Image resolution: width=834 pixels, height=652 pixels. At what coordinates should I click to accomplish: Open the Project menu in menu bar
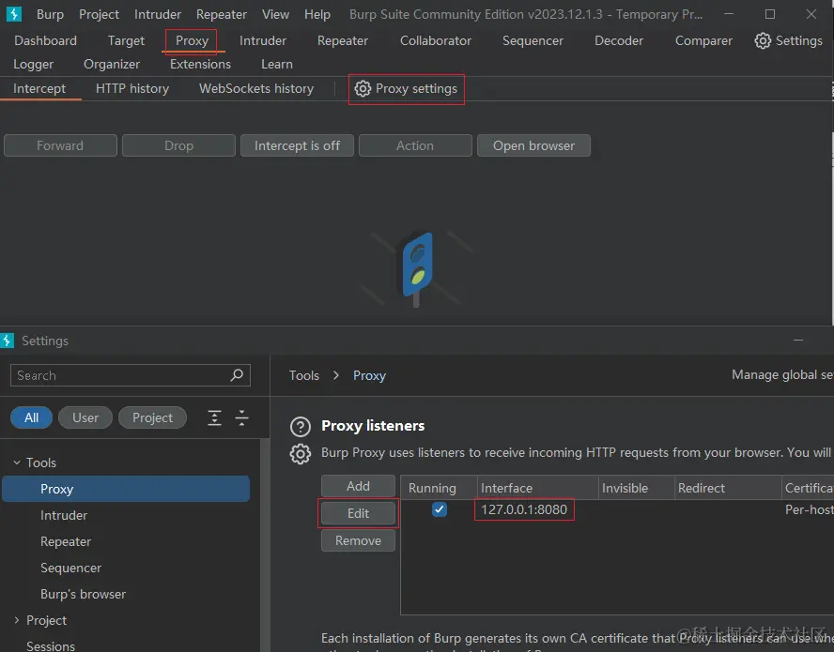99,14
